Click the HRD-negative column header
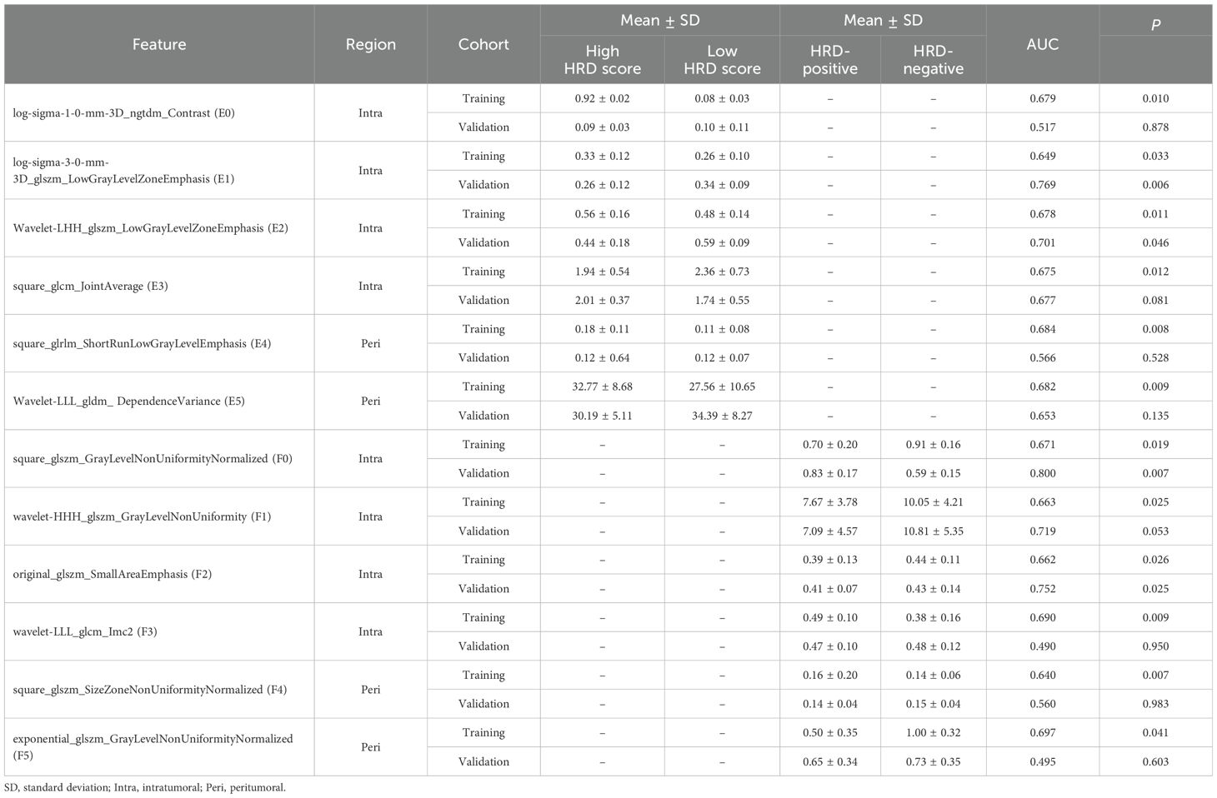The height and width of the screenshot is (798, 1217). coord(934,60)
